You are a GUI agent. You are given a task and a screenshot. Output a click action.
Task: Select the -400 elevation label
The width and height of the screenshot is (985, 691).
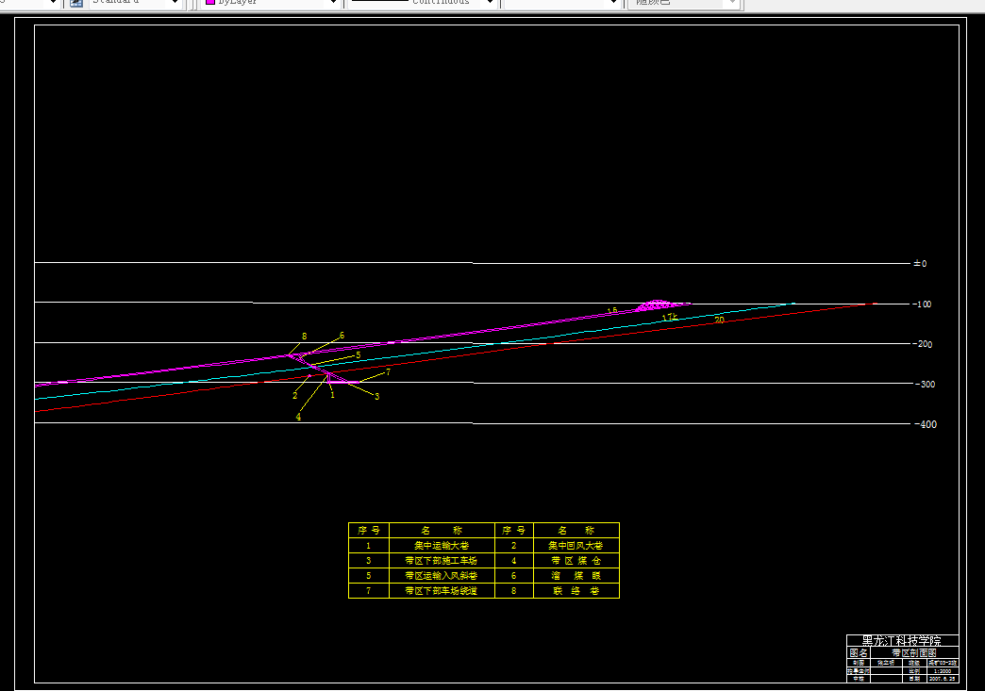(x=926, y=424)
